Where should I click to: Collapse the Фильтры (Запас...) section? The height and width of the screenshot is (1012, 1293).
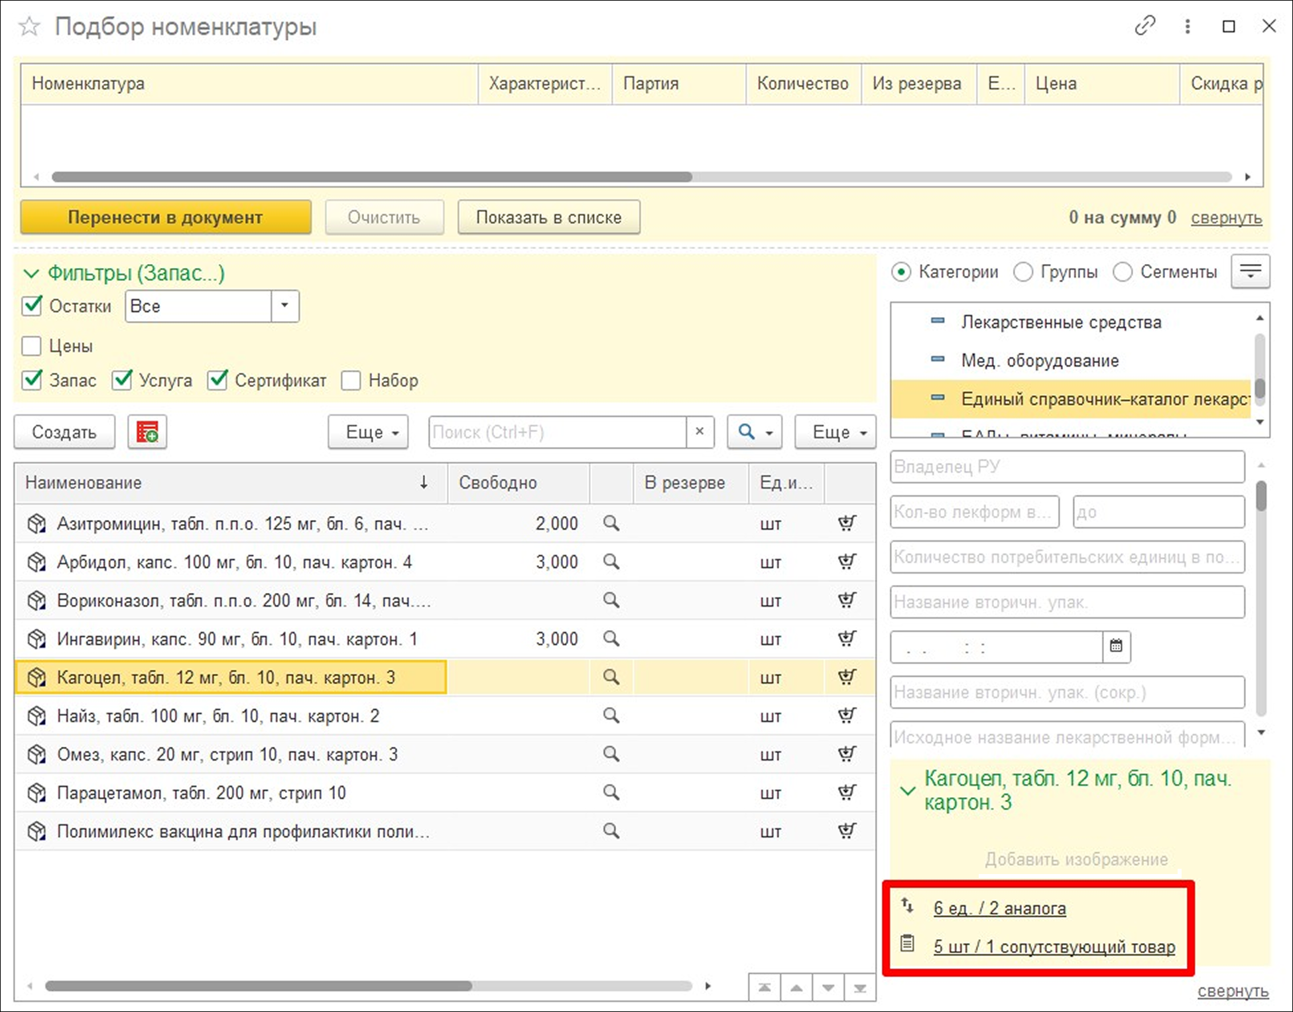(31, 273)
